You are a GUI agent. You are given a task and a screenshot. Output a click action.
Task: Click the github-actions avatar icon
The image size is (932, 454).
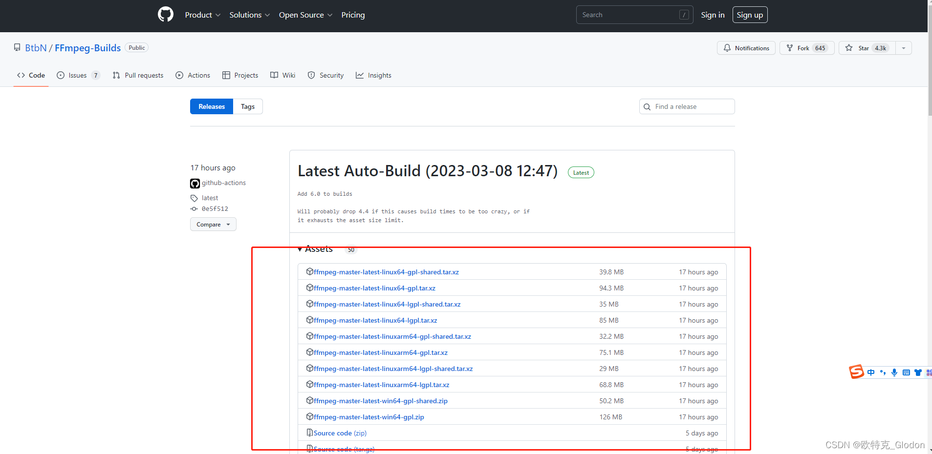tap(195, 184)
